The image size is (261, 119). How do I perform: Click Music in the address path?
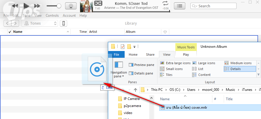(231, 89)
